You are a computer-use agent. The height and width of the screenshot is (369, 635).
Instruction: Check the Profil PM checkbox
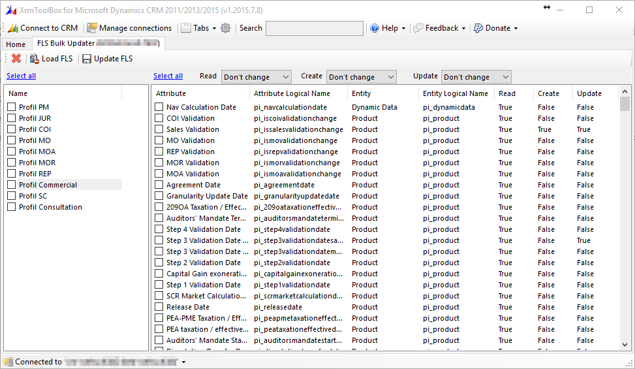tap(11, 107)
